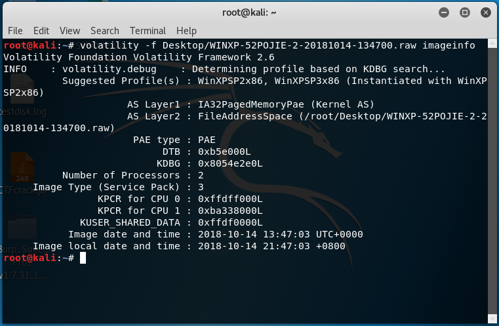Open the Edit menu
This screenshot has height=326, width=499.
[x=41, y=31]
